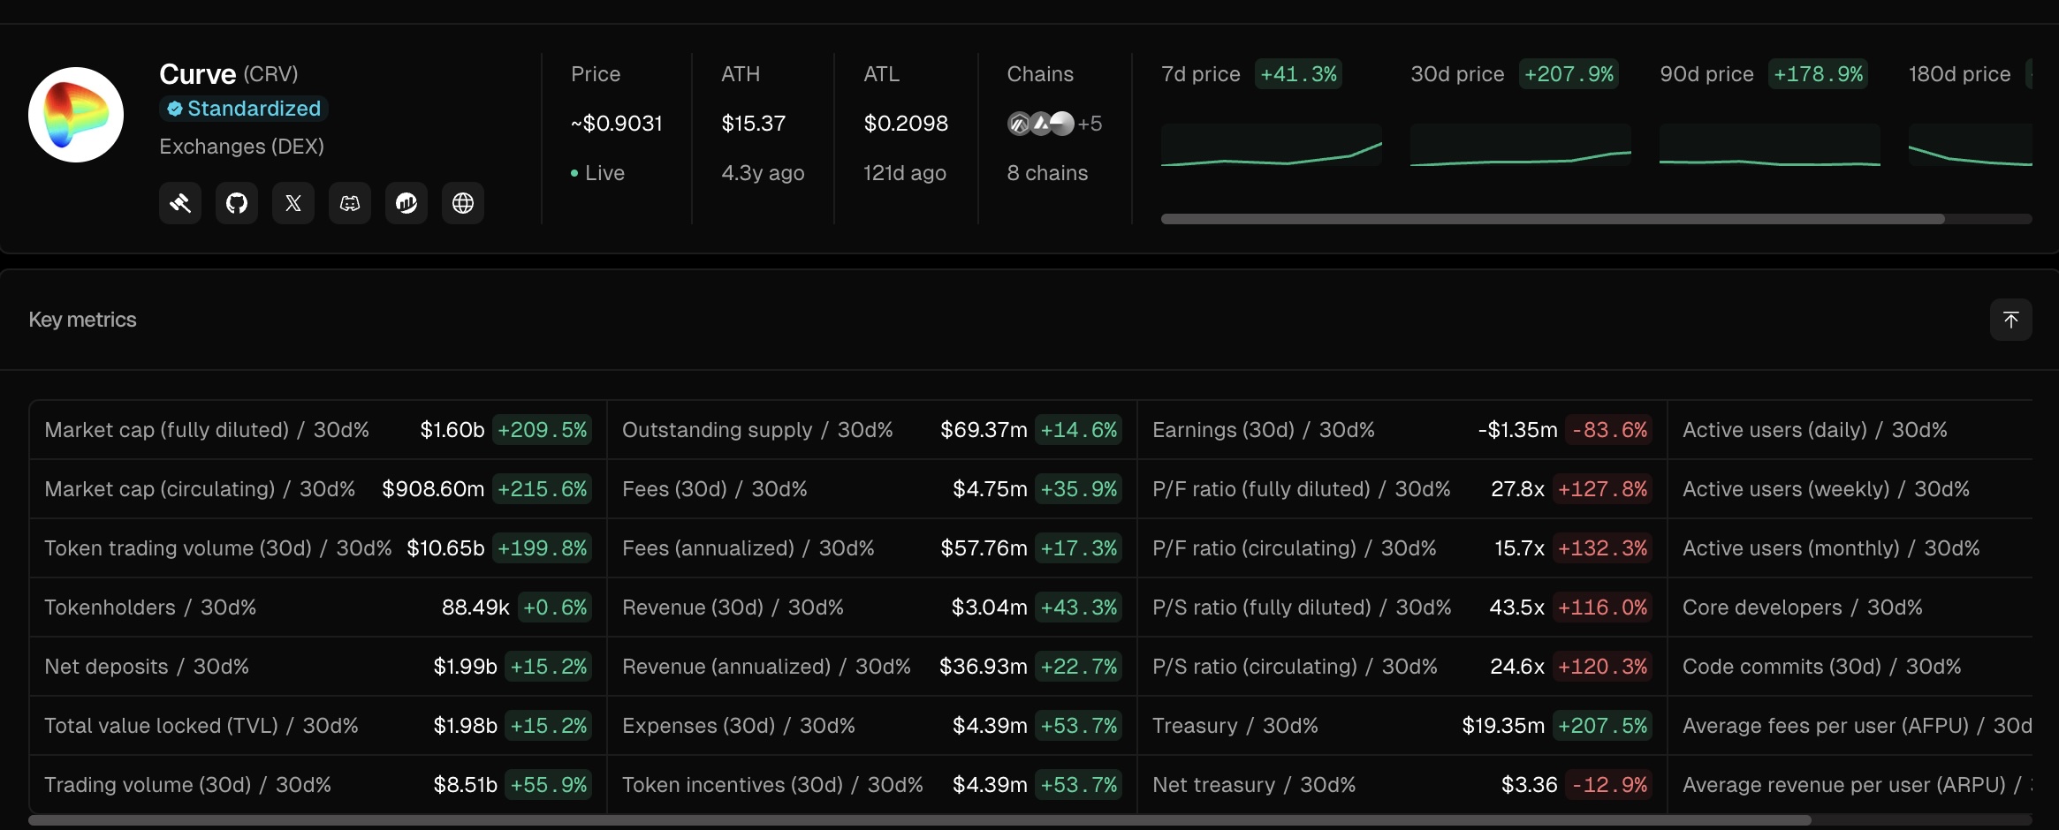
Task: Click the ATH value $15.37
Action: click(754, 124)
